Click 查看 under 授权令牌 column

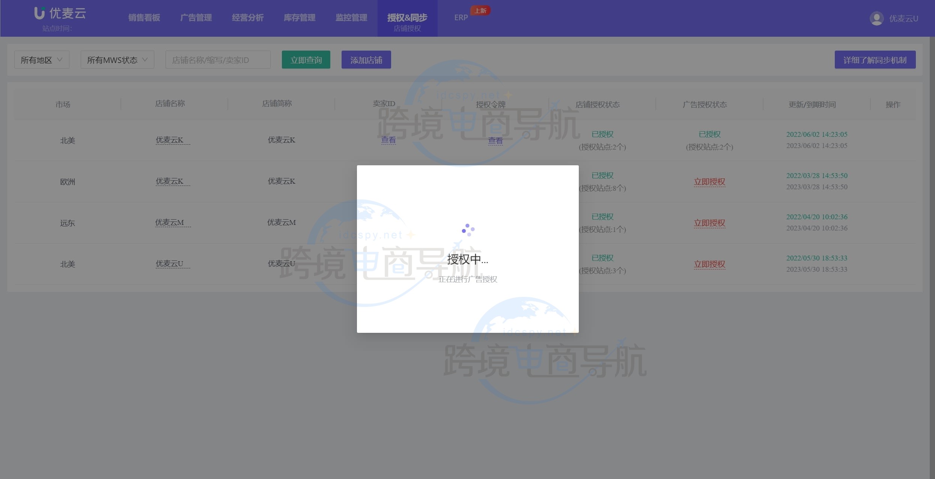495,140
